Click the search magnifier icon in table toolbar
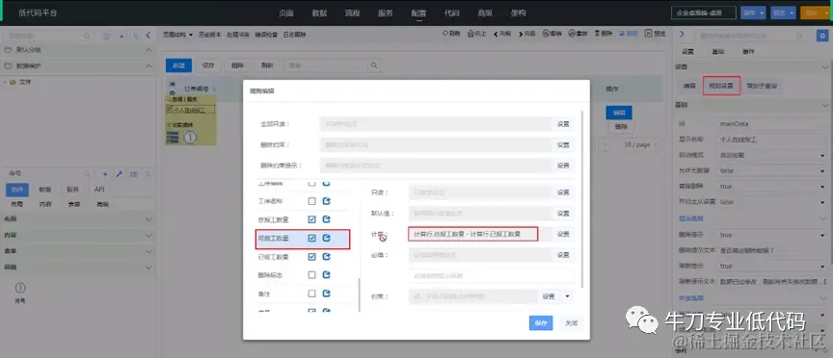This screenshot has width=833, height=358. coord(374,65)
